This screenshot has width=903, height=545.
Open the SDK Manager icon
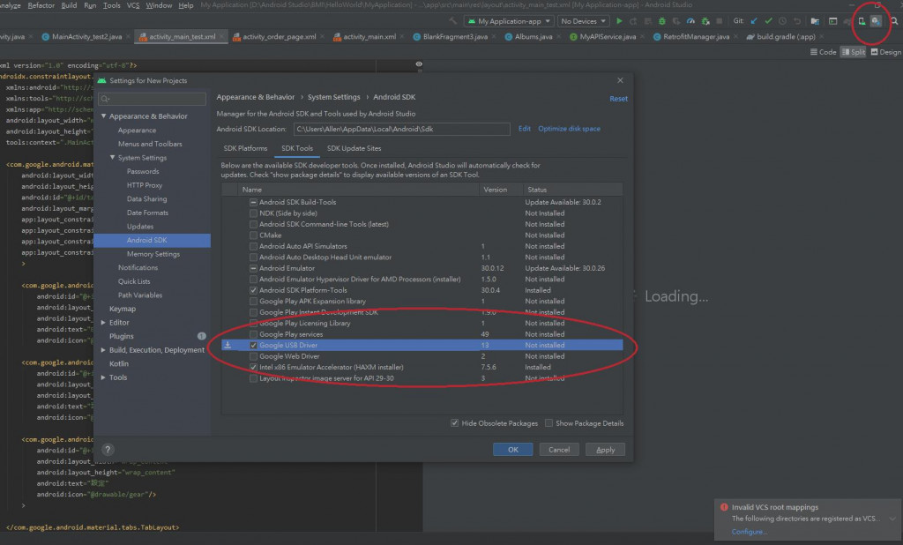click(x=876, y=21)
